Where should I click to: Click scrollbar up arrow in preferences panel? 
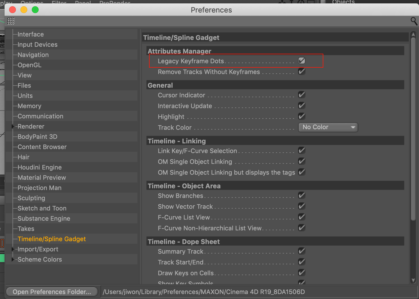click(x=413, y=35)
